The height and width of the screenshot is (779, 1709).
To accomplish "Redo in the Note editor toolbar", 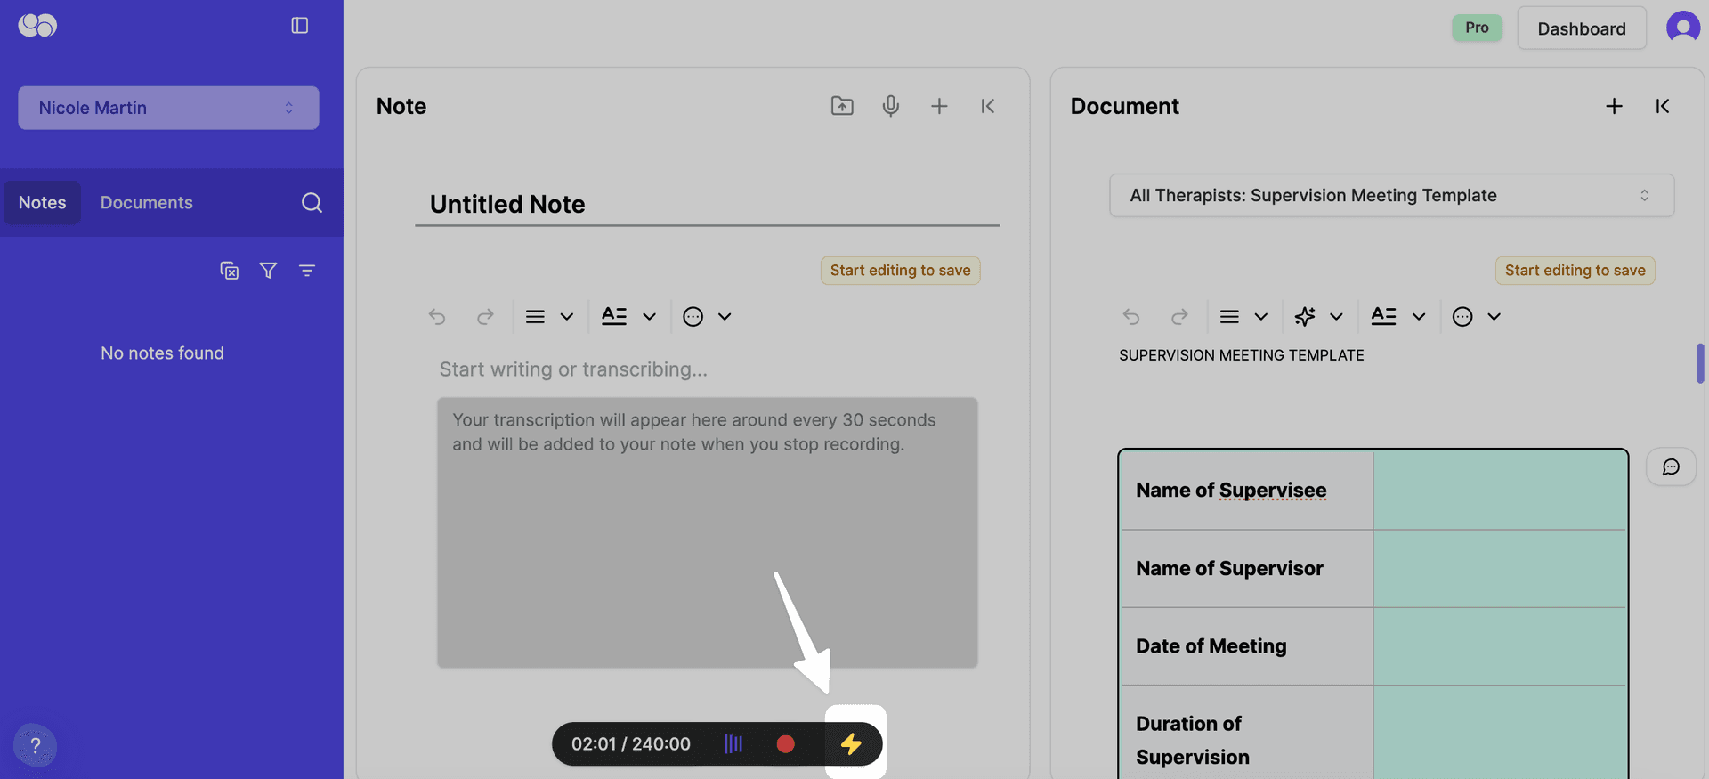I will 485,316.
